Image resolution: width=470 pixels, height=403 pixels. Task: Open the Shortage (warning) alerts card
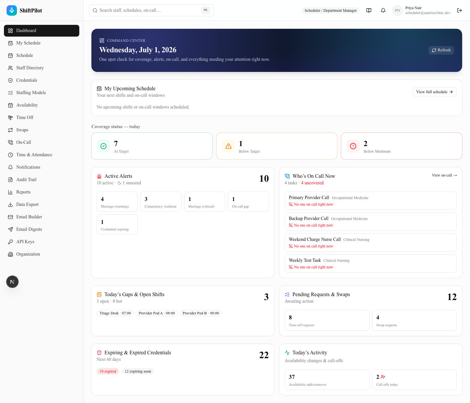coord(117,202)
